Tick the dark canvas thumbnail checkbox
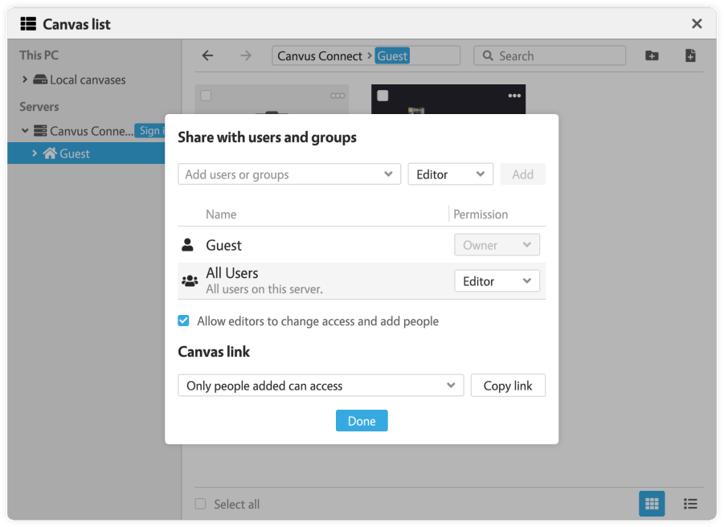The image size is (724, 527). (382, 96)
